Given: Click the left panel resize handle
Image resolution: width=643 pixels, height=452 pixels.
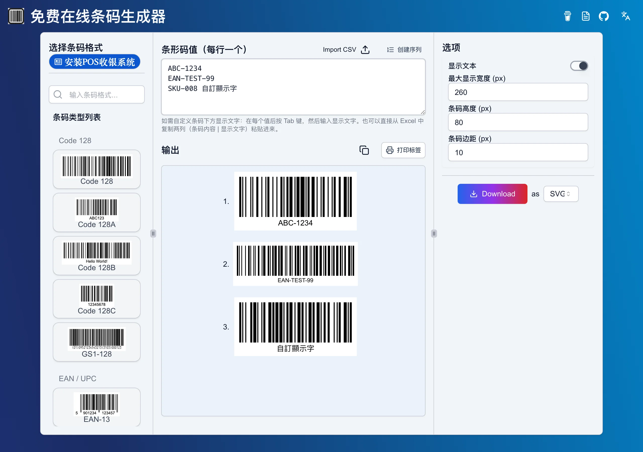Looking at the screenshot, I should tap(153, 233).
